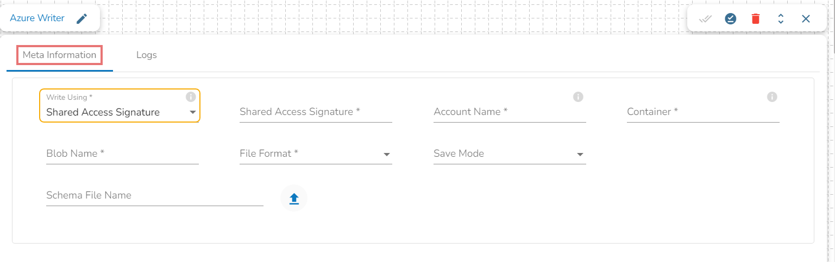This screenshot has height=262, width=835.
Task: Select the Meta Information tab
Action: (60, 55)
